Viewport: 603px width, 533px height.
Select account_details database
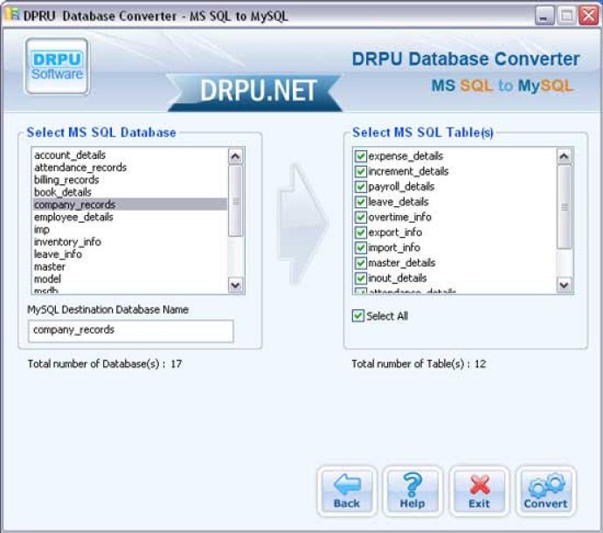tap(130, 155)
